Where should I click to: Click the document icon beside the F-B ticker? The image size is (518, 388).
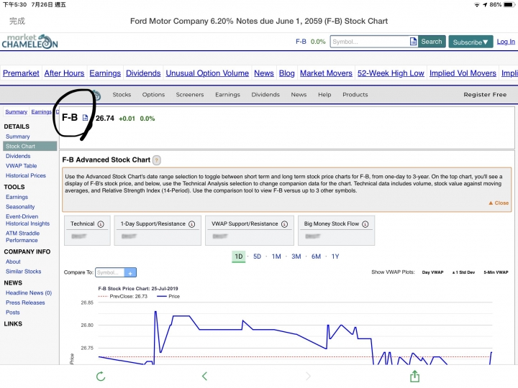click(85, 118)
